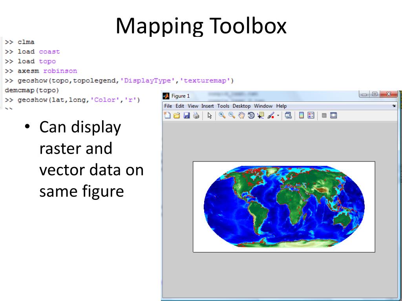Image resolution: width=402 pixels, height=301 pixels.
Task: Minimize the Figure 1 window
Action: pos(364,94)
